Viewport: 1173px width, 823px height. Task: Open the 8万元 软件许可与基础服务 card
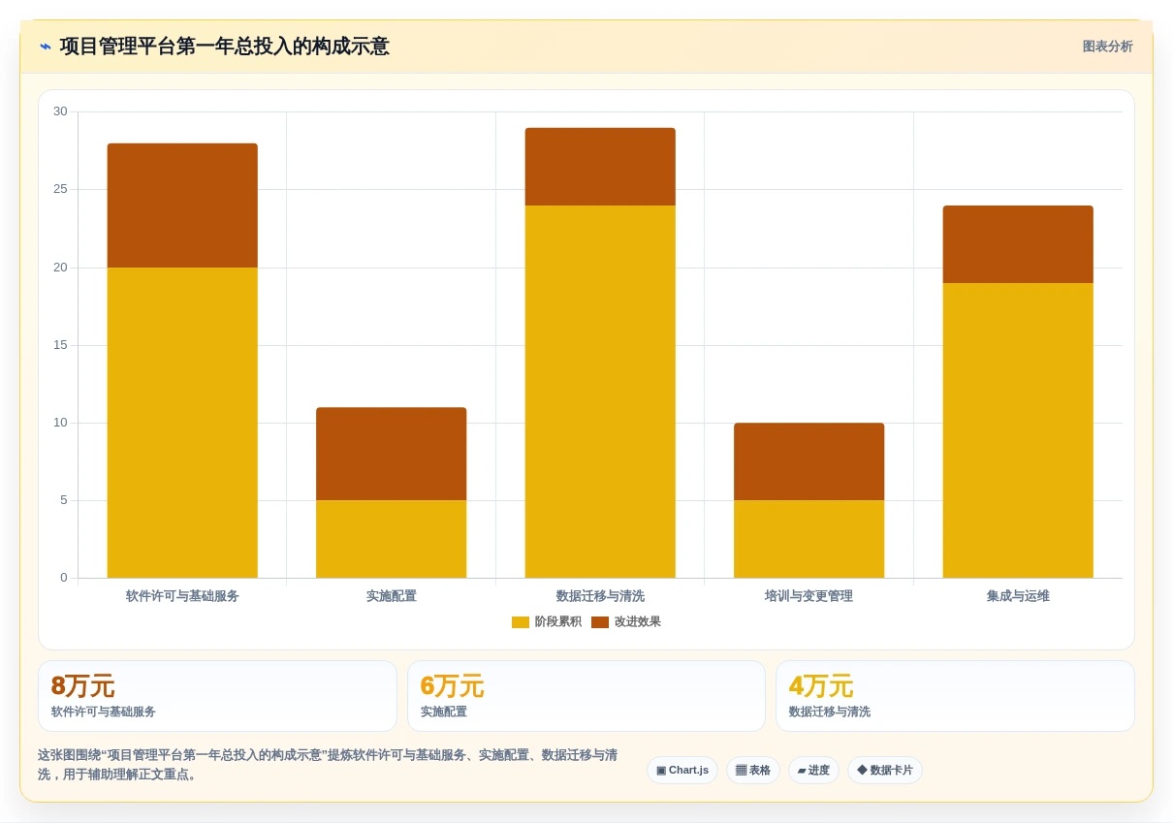217,696
